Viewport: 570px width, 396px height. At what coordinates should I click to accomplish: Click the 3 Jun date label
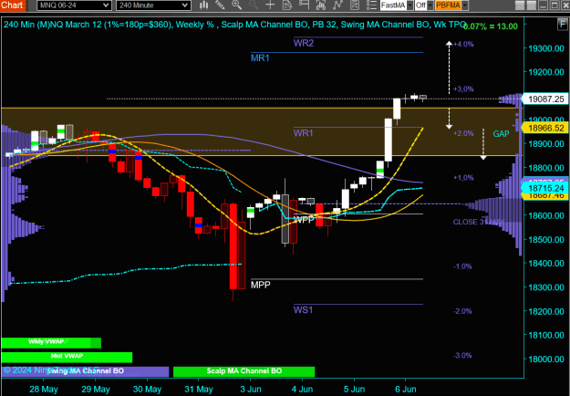251,389
